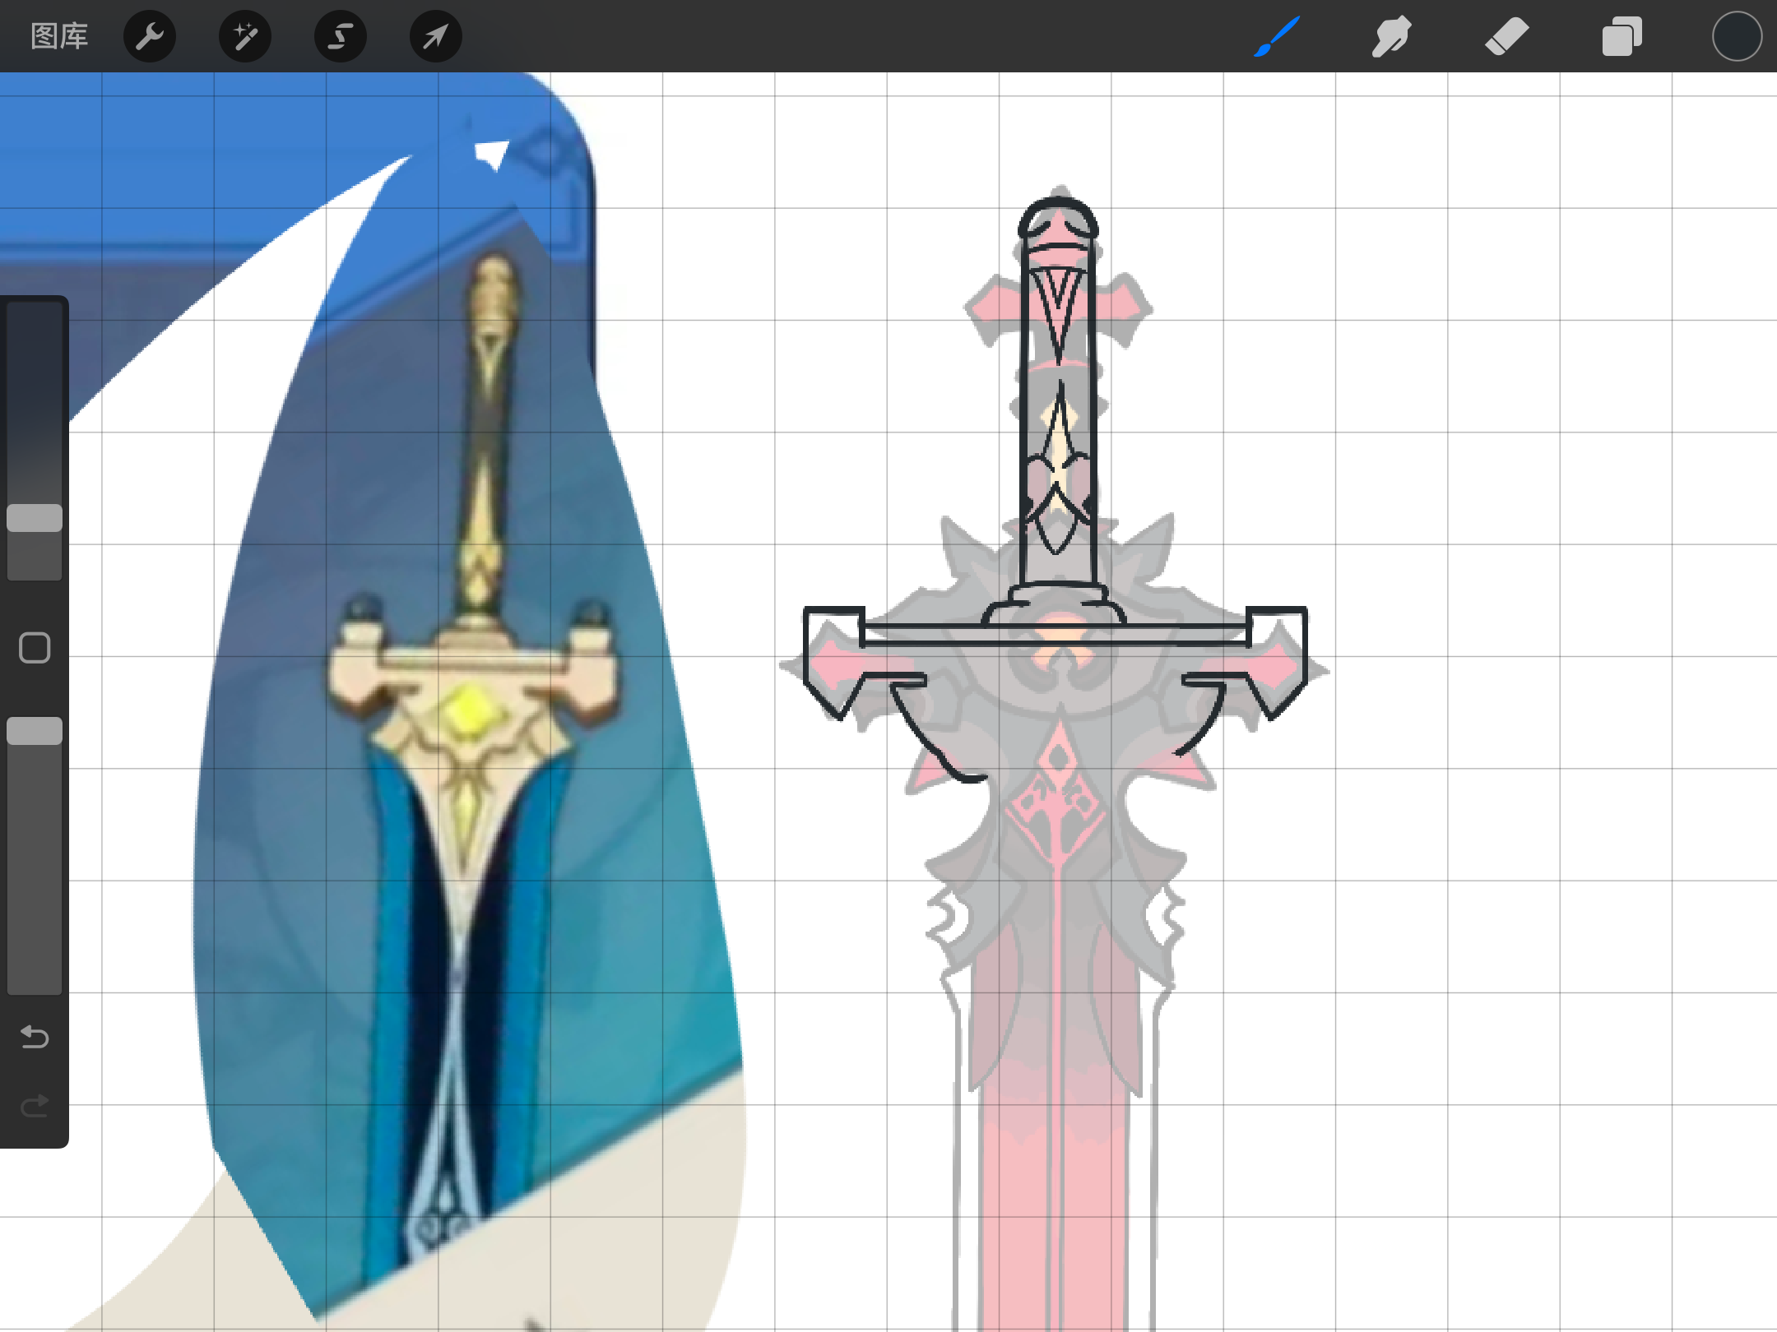
Task: Open the Adjustments magic wand menu
Action: click(245, 36)
